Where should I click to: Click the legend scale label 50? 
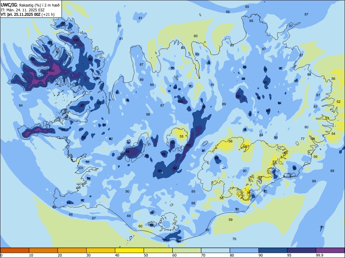pos(146,255)
